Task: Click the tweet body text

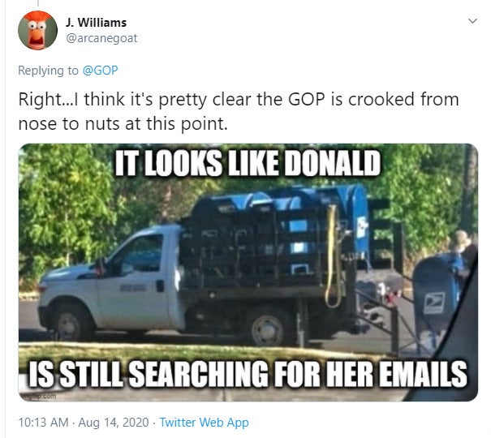Action: coord(239,111)
